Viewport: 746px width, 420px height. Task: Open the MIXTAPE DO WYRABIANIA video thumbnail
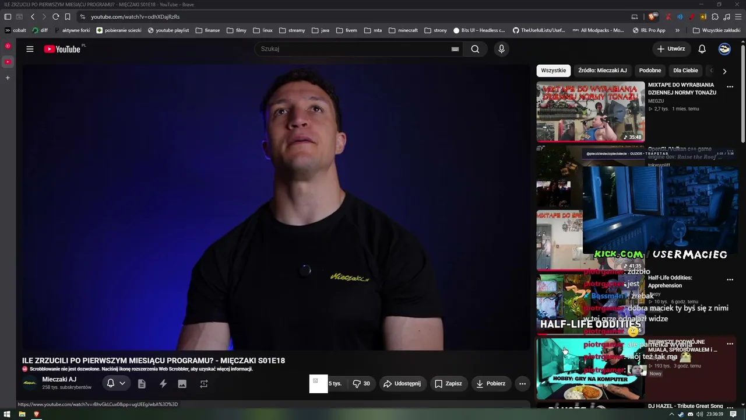tap(590, 111)
